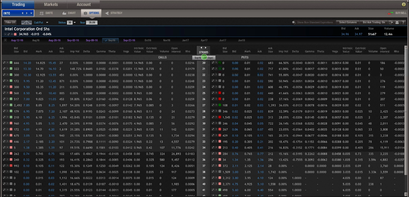The image size is (409, 197).
Task: Click the Near price field showing 35.09
Action: [92, 22]
